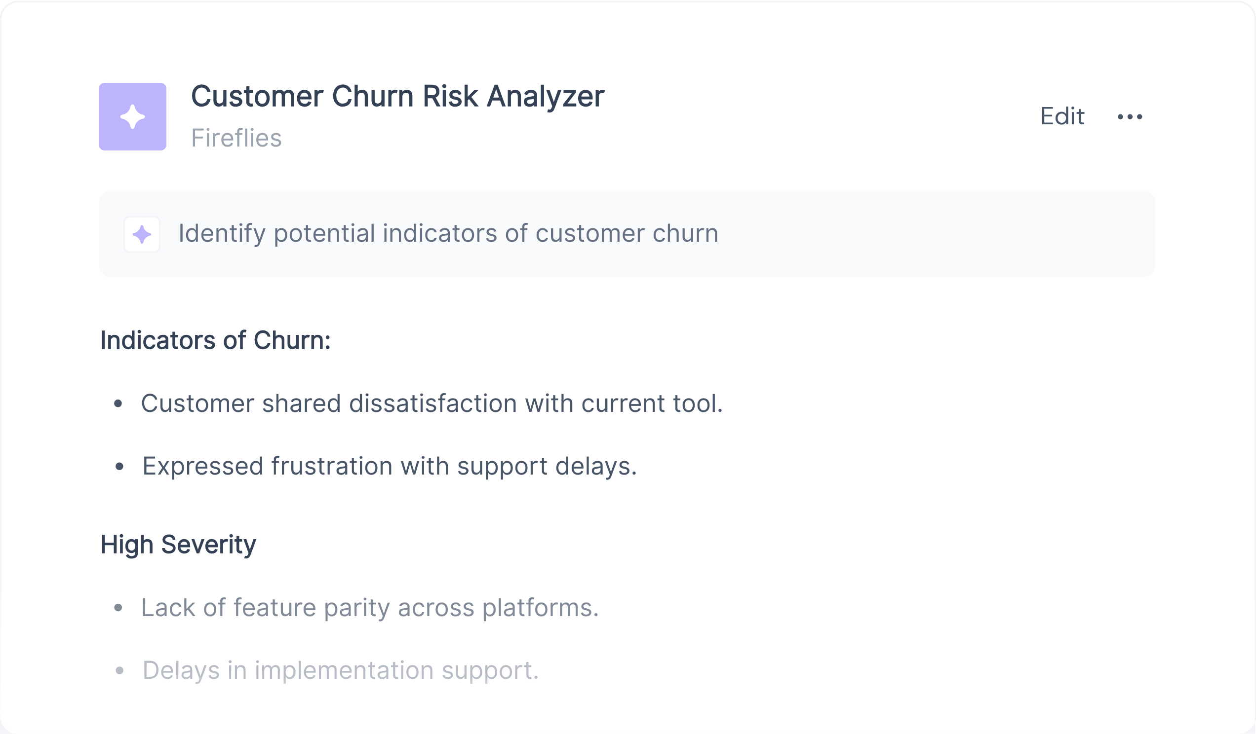
Task: Click the purple sparkle app icon
Action: tap(133, 116)
